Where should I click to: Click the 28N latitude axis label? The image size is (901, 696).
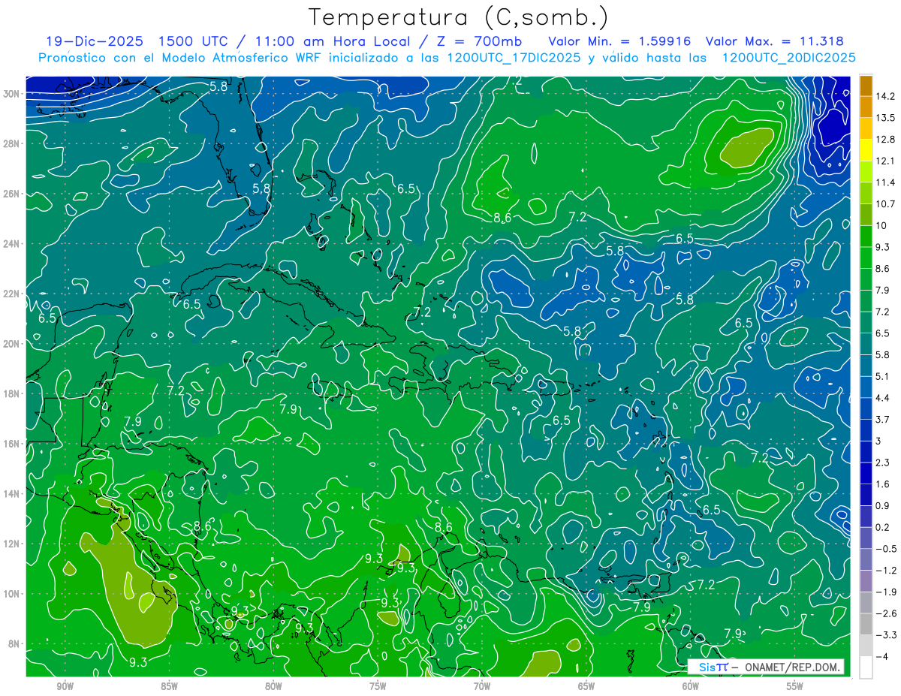[12, 143]
